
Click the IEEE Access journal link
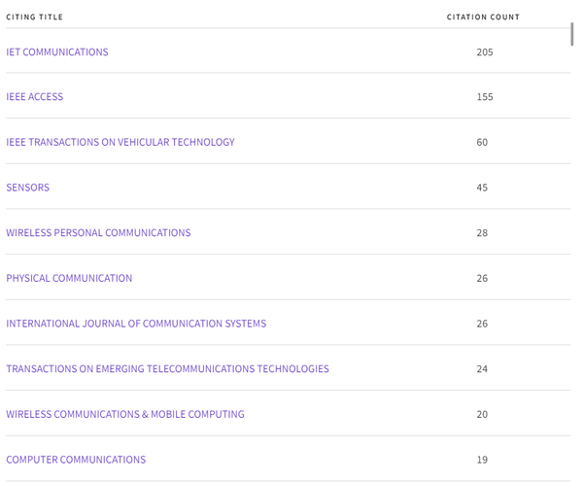[35, 97]
